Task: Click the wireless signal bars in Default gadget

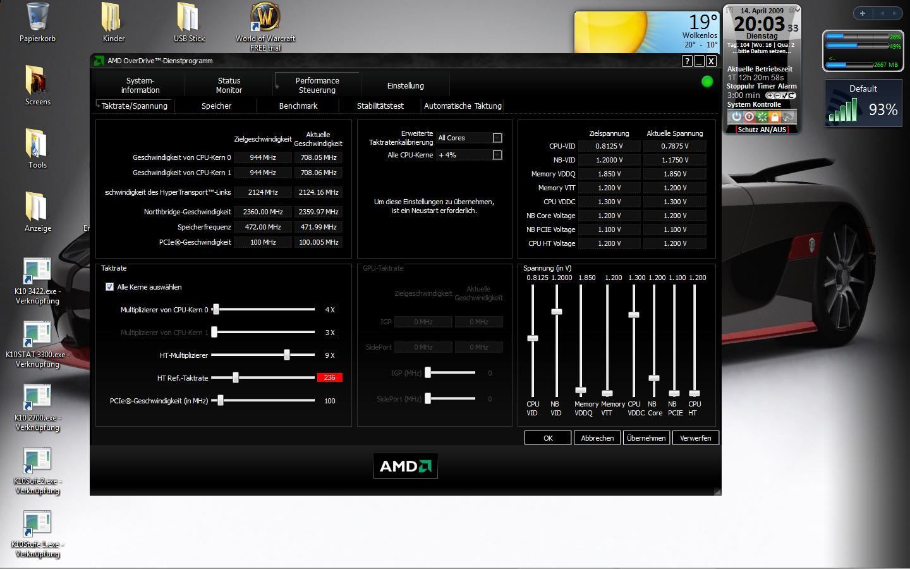Action: (843, 109)
